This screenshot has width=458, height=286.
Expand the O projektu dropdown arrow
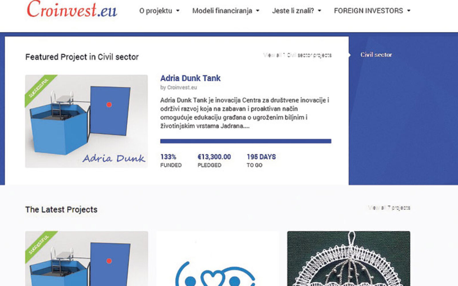coord(178,11)
